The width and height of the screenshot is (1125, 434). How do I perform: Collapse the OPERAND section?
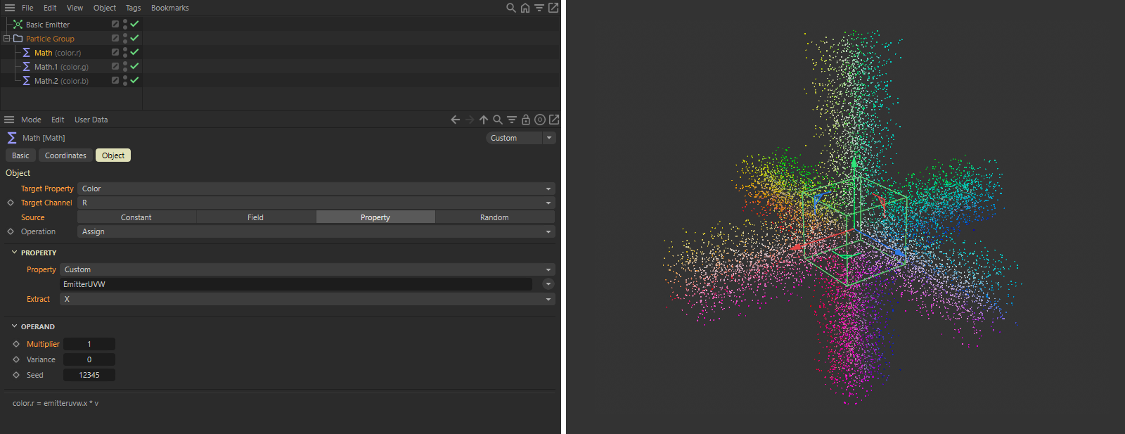tap(14, 326)
